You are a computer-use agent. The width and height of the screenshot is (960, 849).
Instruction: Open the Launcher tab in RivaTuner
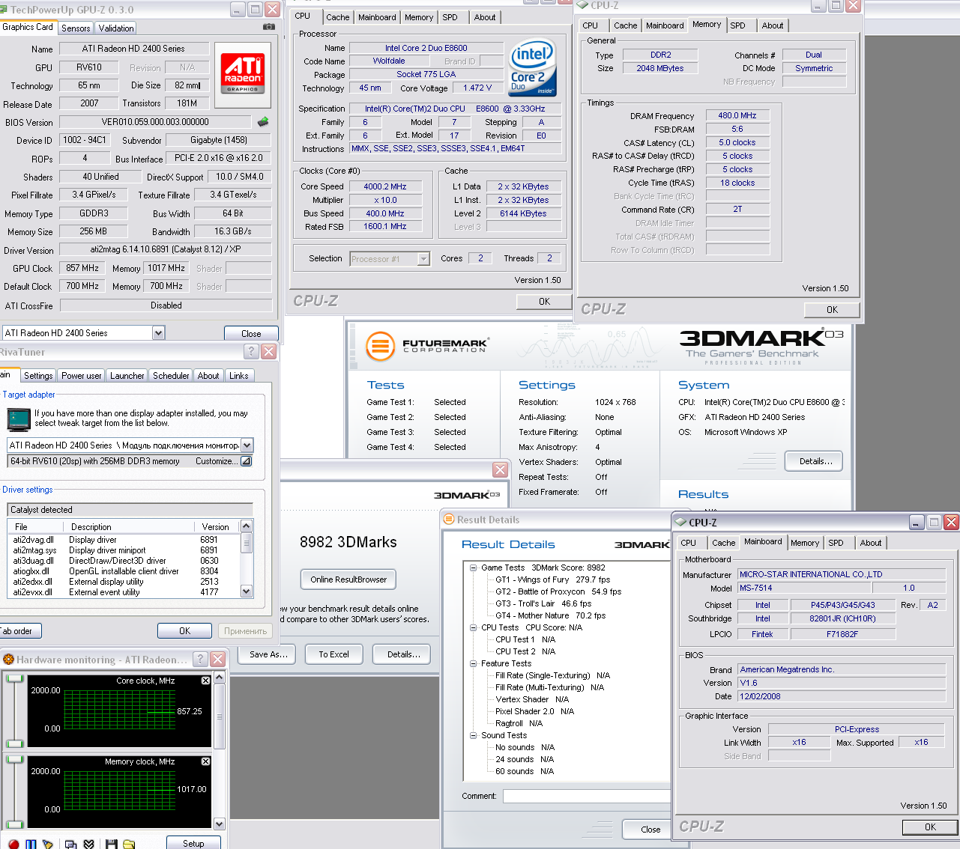tap(127, 376)
